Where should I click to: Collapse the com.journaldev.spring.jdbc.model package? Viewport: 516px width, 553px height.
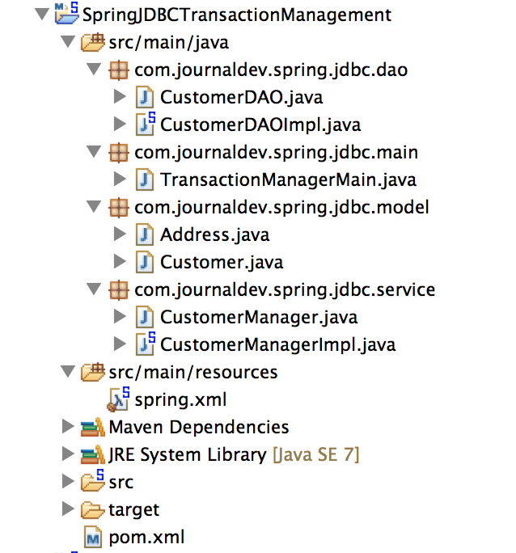(x=94, y=206)
